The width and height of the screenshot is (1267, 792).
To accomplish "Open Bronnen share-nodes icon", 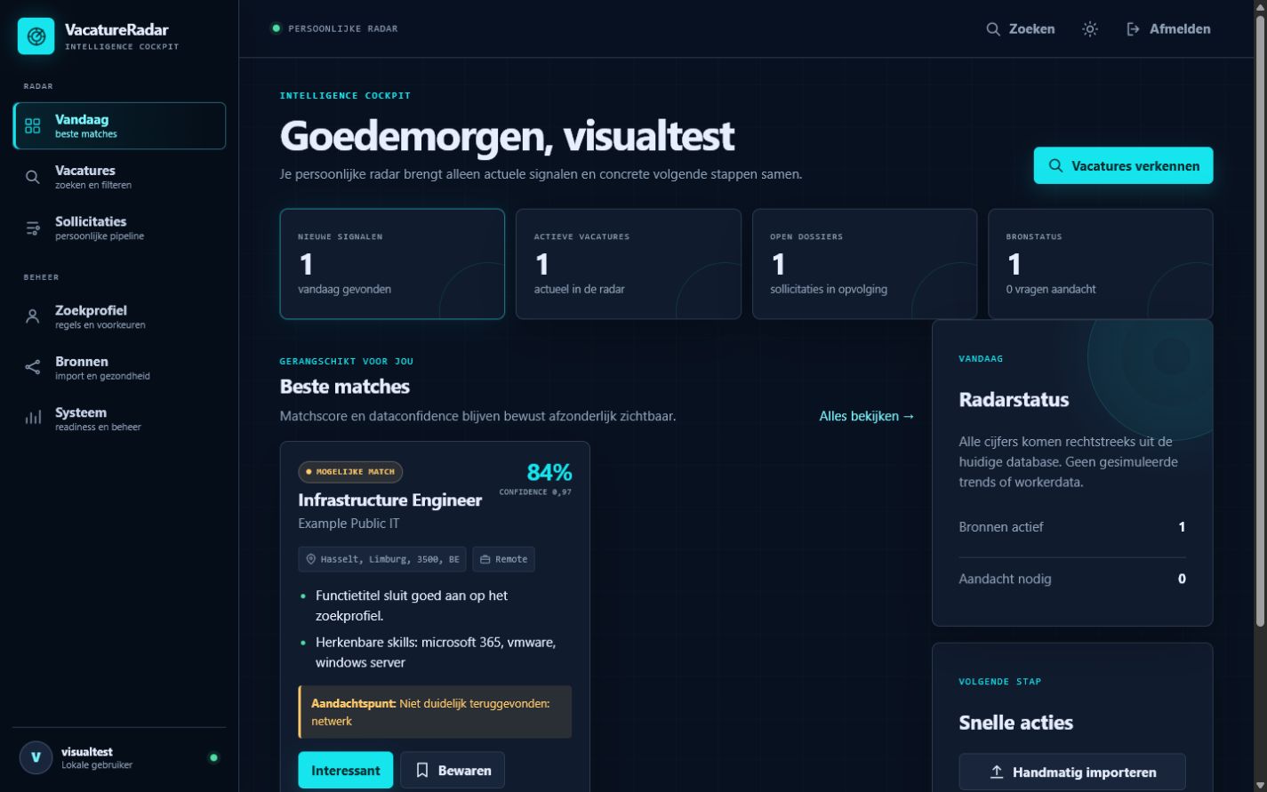I will 33,367.
